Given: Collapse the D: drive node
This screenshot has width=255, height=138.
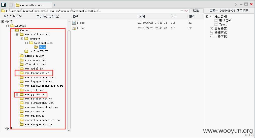Looking at the screenshot, I should tap(3, 21).
